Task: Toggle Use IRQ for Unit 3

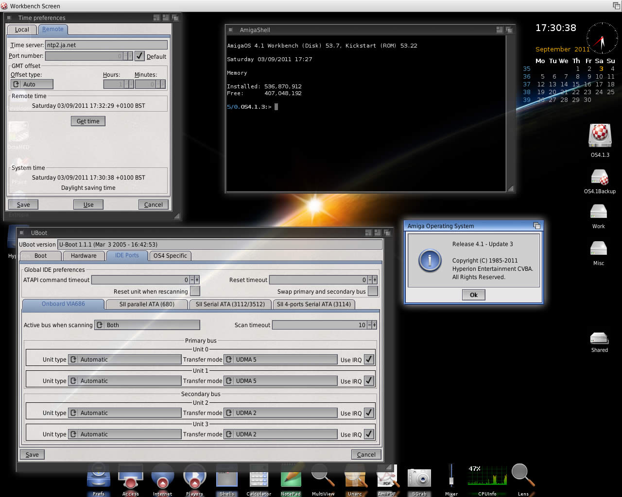Action: pyautogui.click(x=369, y=434)
